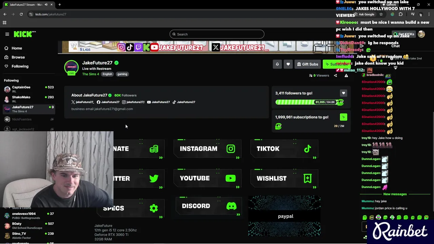Click username bradbodnik in chat

375,75
